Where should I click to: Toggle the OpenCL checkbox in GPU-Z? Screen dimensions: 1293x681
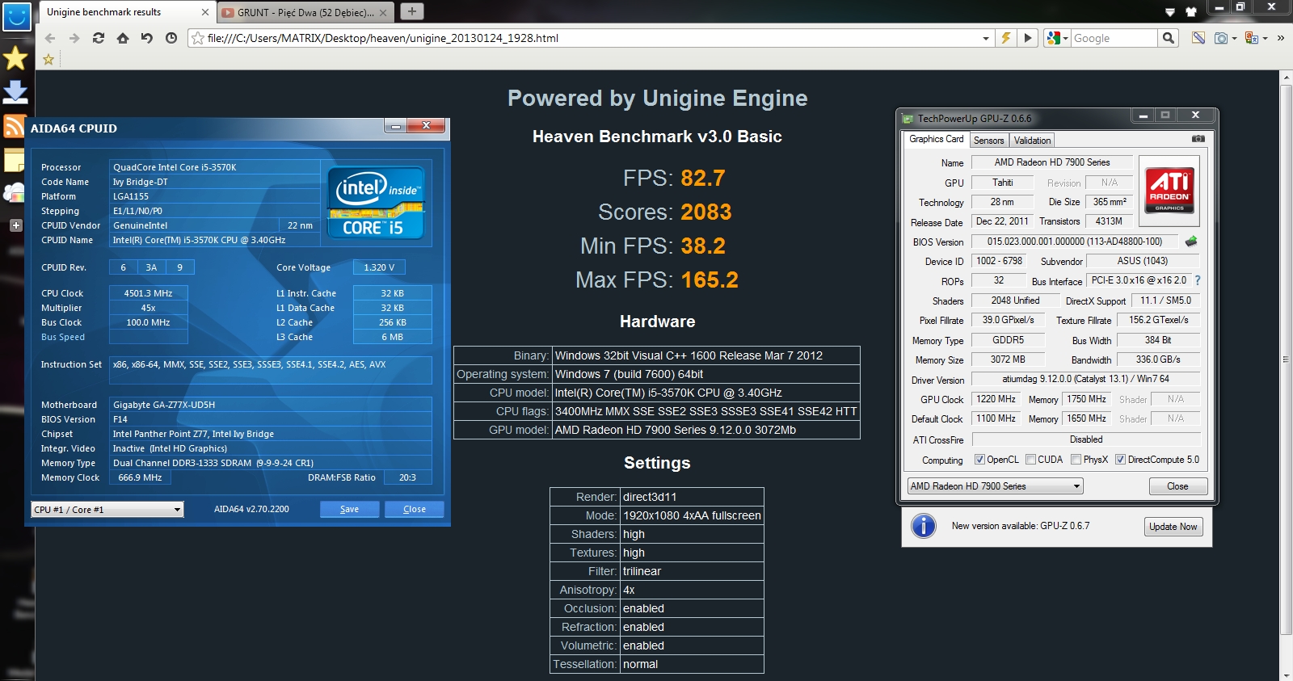979,460
